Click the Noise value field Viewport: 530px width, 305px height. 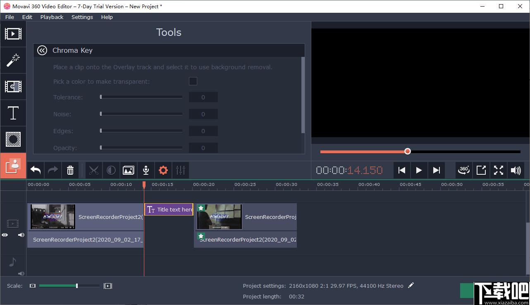(203, 114)
